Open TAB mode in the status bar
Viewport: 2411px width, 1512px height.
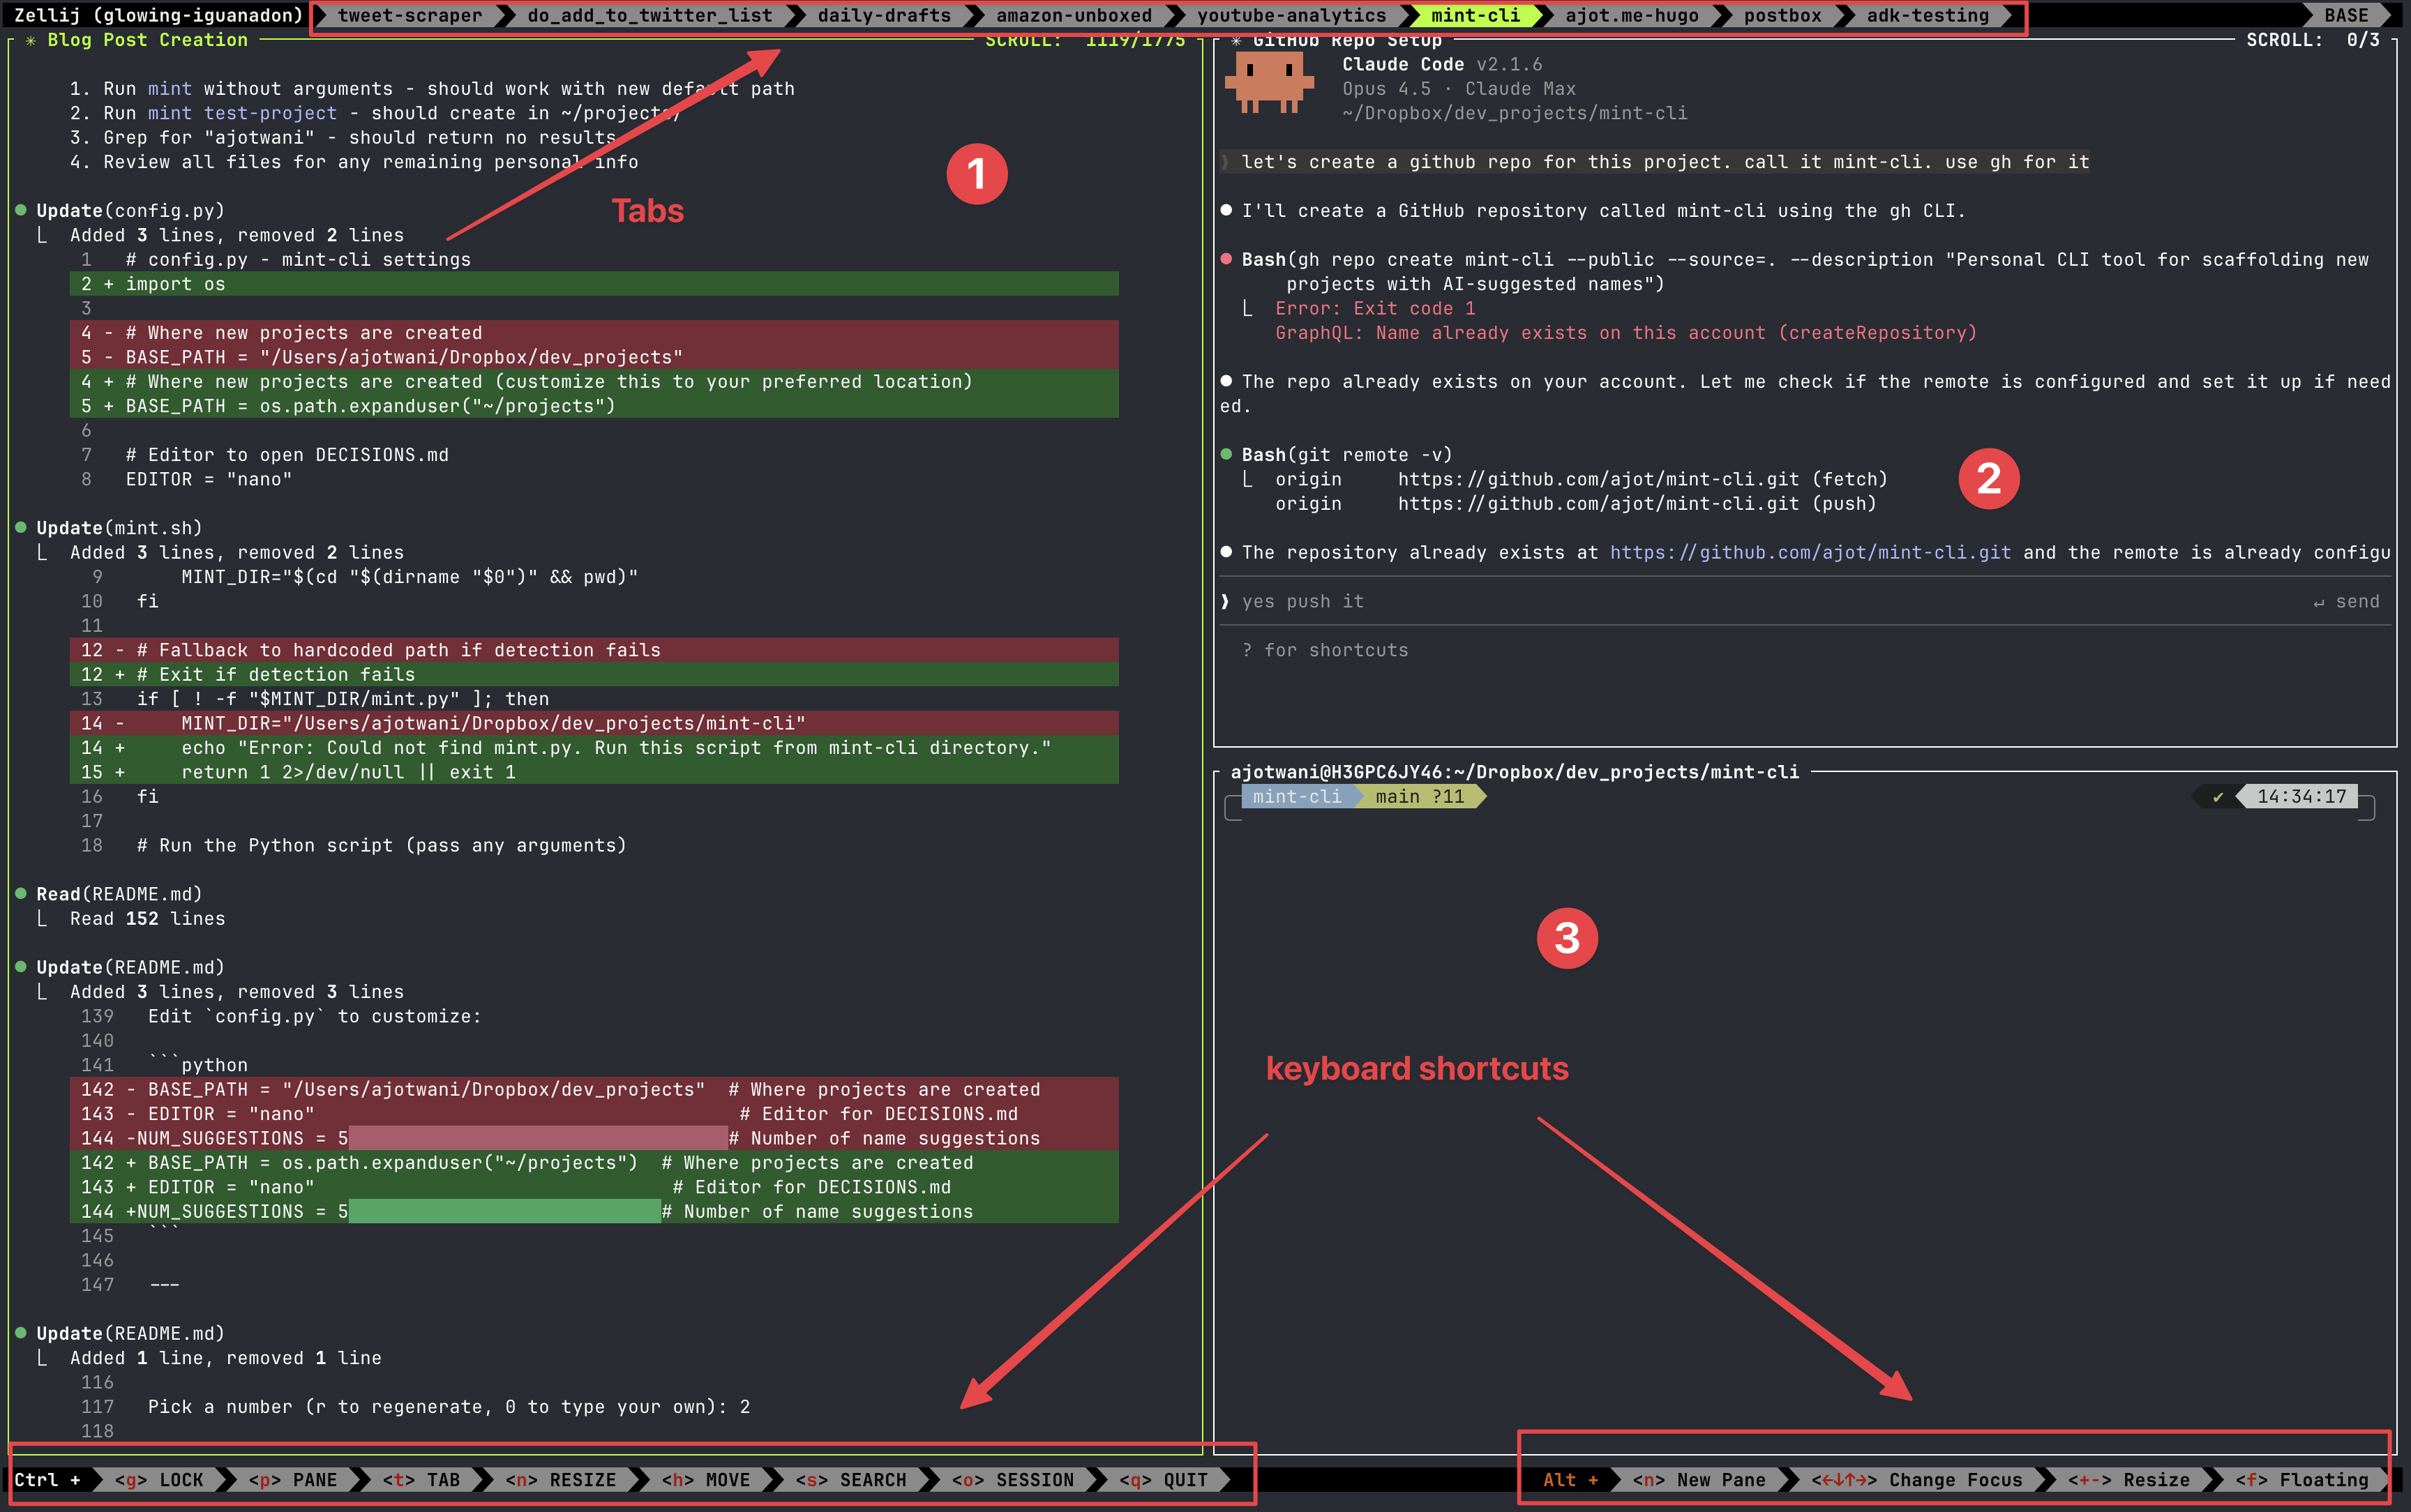[422, 1480]
